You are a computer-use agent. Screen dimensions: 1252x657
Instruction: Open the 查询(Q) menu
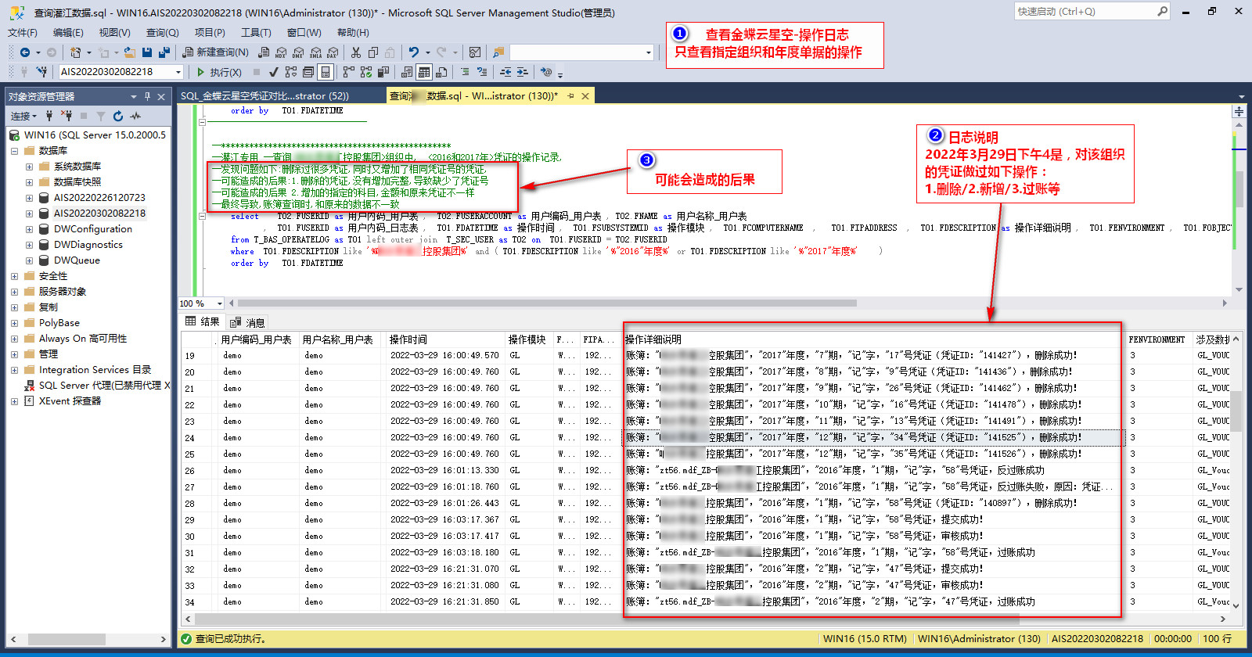tap(162, 32)
